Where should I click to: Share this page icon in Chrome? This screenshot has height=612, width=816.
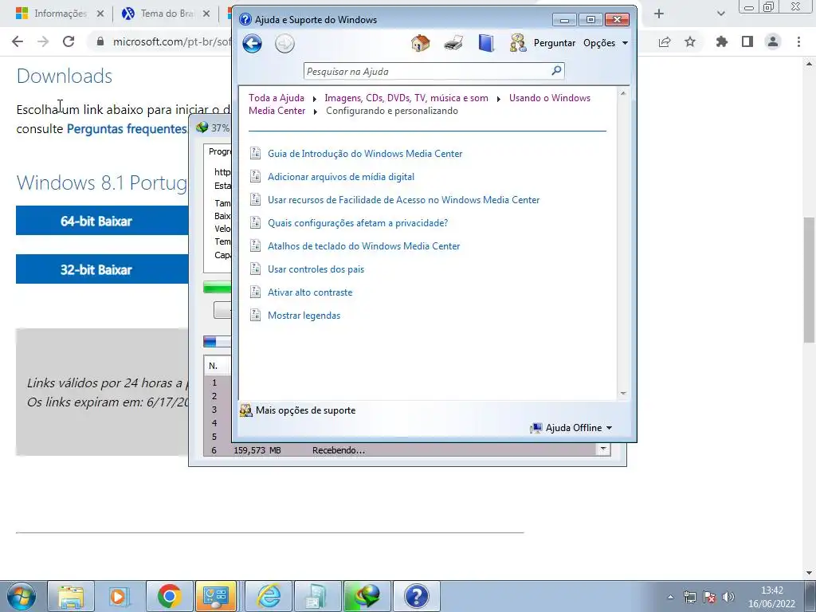click(665, 41)
